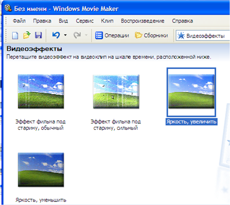230x205 pixels.
Task: Click the label Эффект фильма под старину, сильный
Action: [x=116, y=125]
